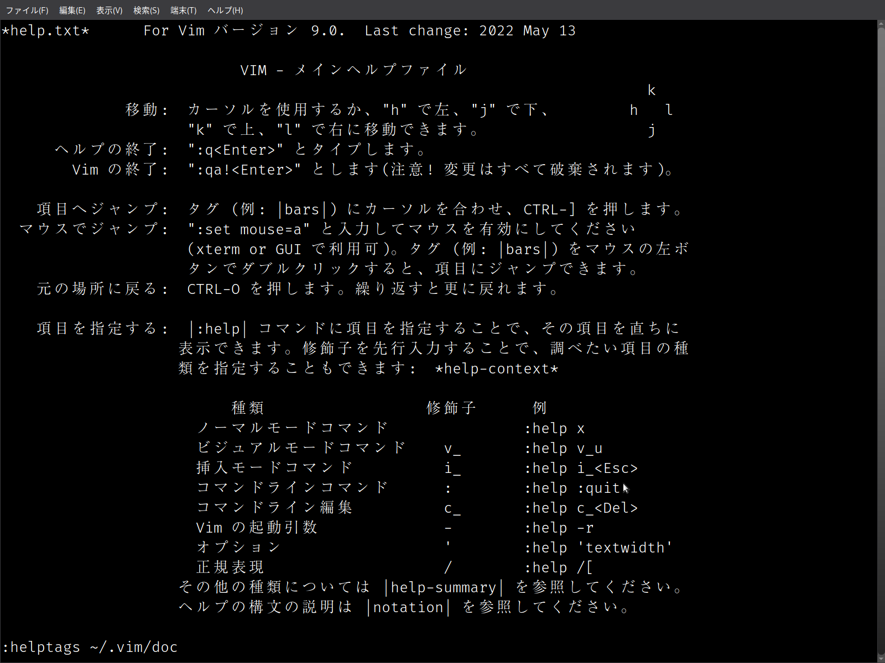
Task: Click the *help-context* tag
Action: coord(497,369)
